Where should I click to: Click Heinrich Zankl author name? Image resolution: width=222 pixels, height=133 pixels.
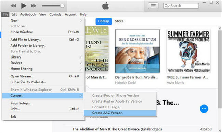126,83
